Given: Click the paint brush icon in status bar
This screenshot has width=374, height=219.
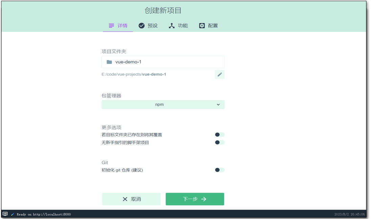Looking at the screenshot, I should 13,214.
